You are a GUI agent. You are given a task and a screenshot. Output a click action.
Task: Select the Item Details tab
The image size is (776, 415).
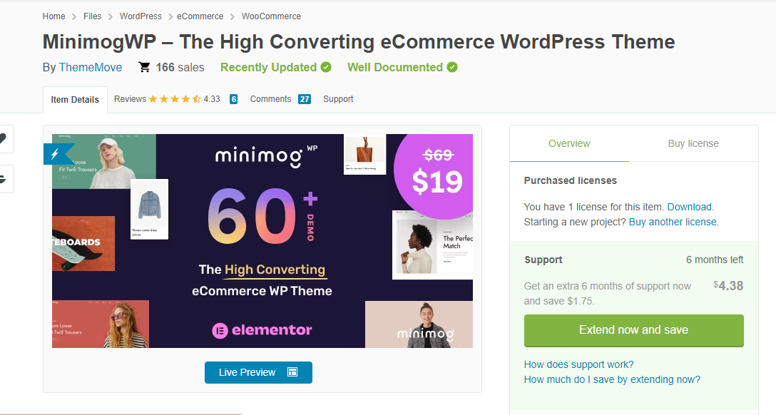75,99
